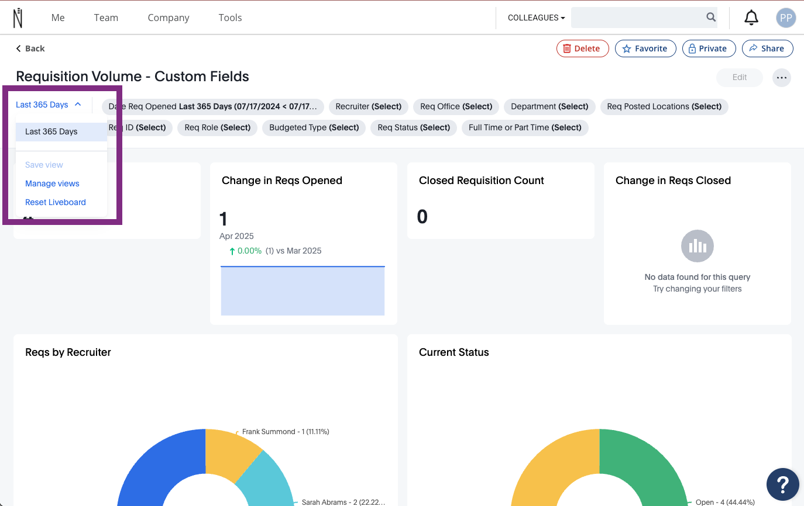Click the Frank Summond - 1 (11.11%) label
Screen dimensions: 804x506
coord(286,432)
